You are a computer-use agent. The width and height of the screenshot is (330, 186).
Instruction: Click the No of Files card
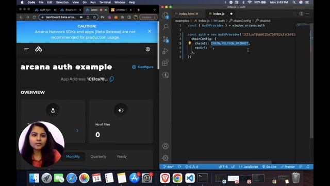[x=121, y=122]
